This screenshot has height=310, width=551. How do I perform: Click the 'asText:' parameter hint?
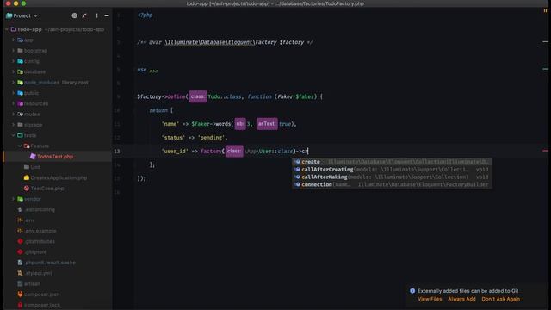[267, 124]
